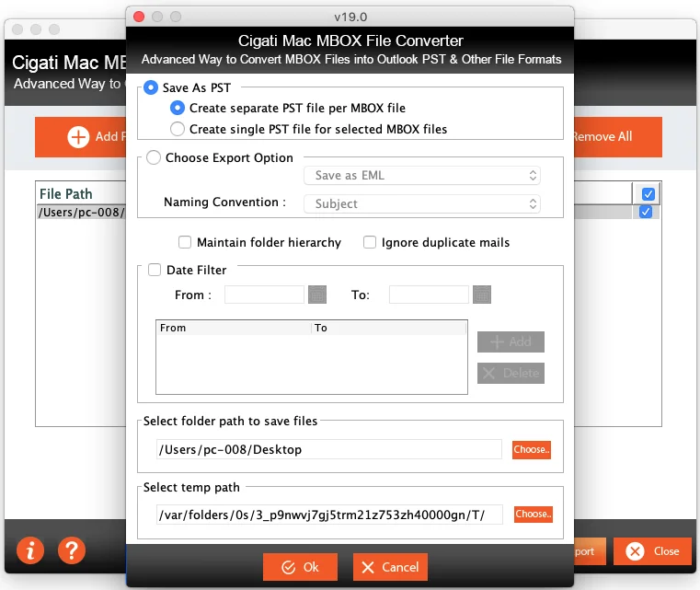This screenshot has width=700, height=590.
Task: Open the To date calendar picker
Action: [x=482, y=295]
